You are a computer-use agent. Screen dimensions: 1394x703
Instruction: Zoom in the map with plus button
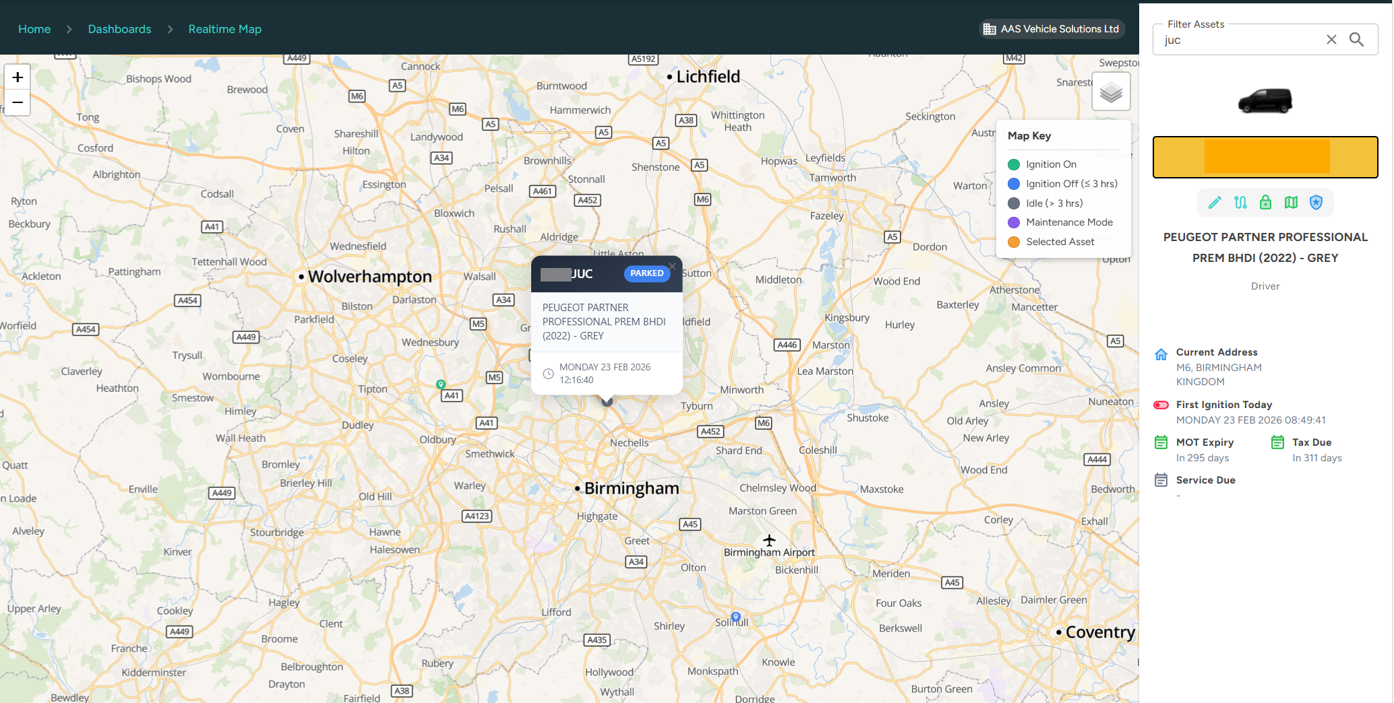pos(18,77)
